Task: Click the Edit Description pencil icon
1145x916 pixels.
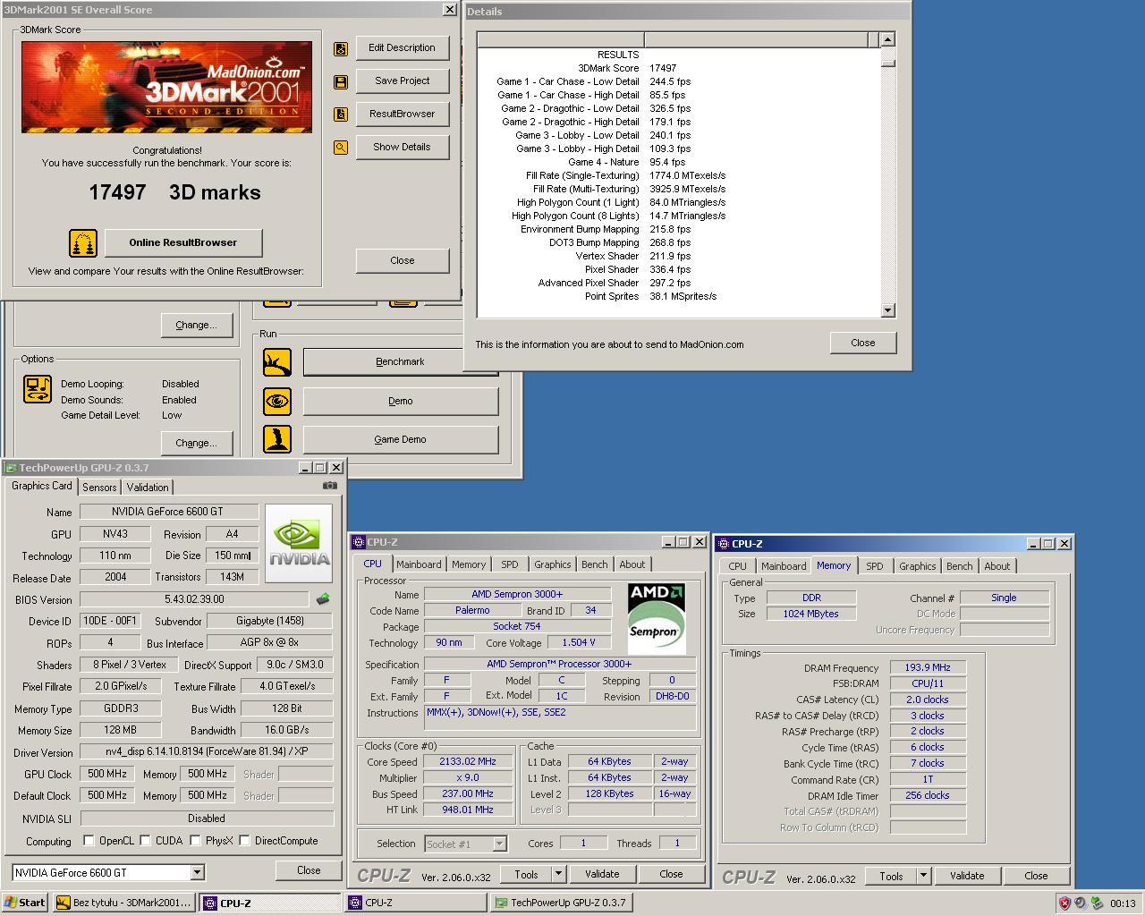Action: 341,48
